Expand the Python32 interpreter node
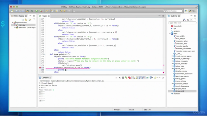This screenshot has height=116, width=207. point(15,27)
